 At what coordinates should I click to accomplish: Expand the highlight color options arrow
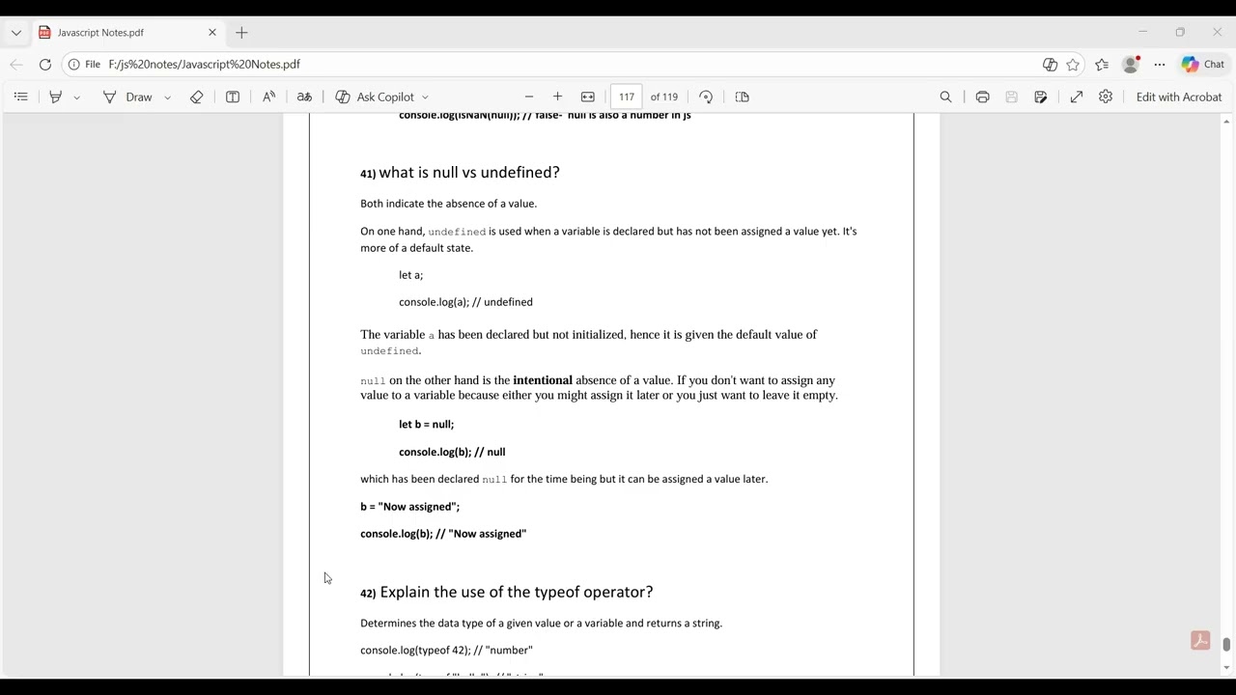point(76,97)
